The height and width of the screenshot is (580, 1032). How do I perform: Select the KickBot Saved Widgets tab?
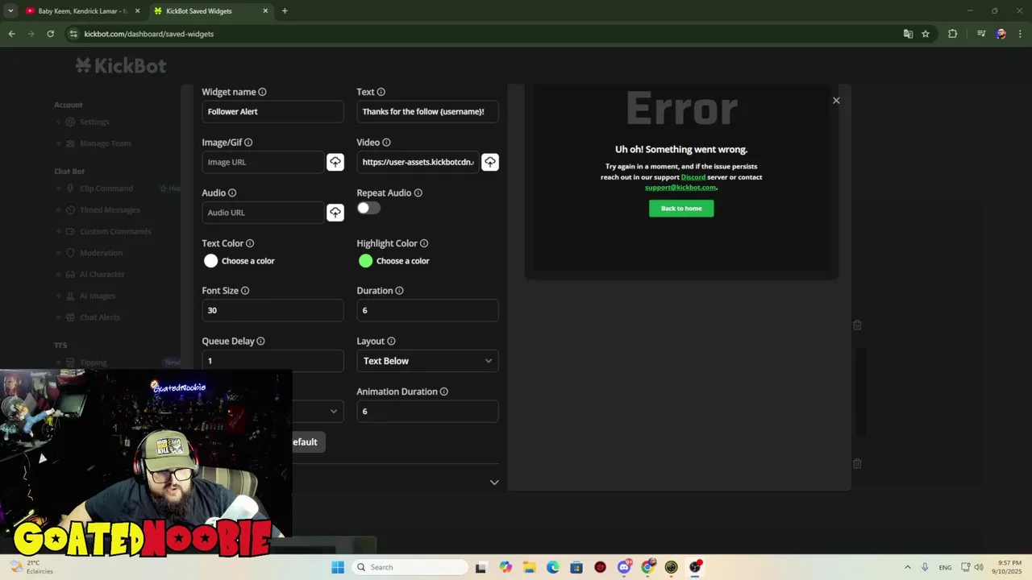tap(210, 11)
